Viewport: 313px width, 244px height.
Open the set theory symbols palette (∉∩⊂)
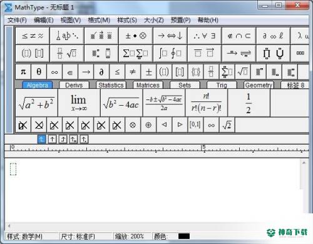tap(239, 36)
